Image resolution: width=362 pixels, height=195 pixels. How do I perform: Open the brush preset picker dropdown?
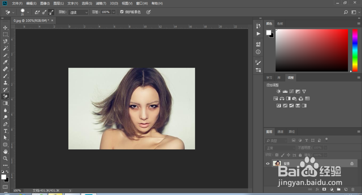(28, 12)
